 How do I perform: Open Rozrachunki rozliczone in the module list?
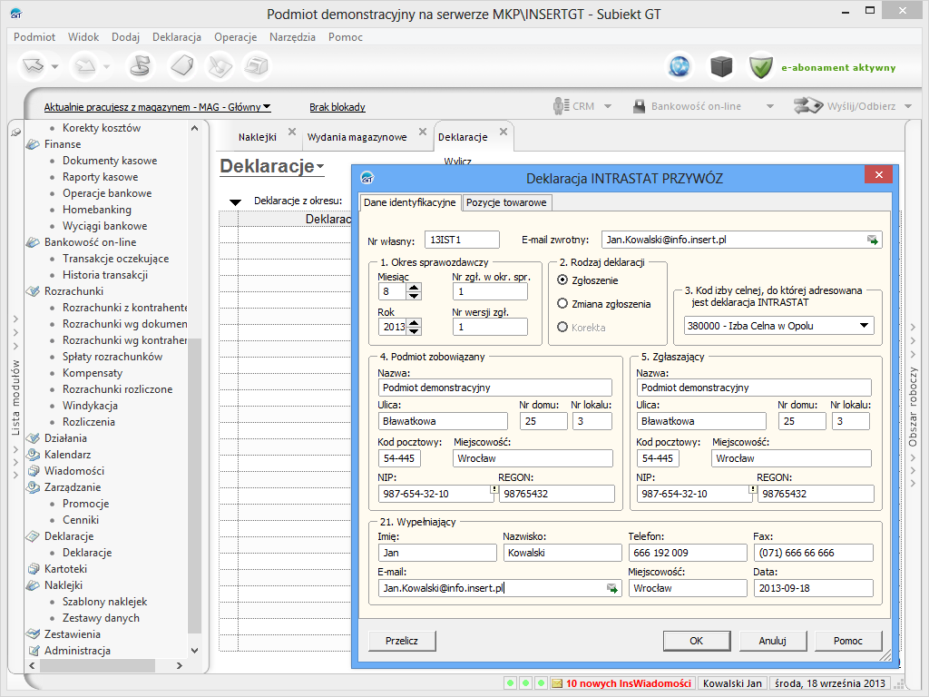(117, 389)
